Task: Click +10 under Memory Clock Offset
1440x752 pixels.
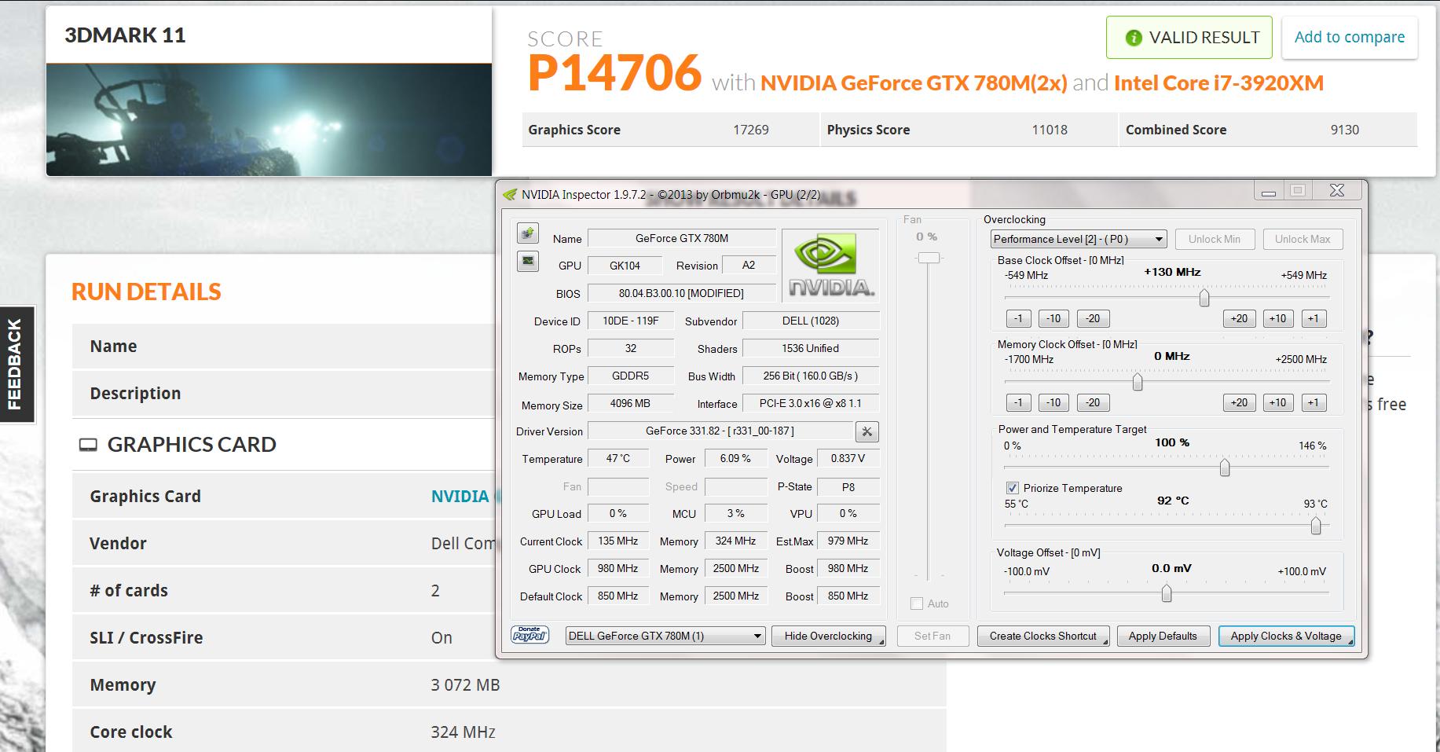Action: pyautogui.click(x=1277, y=402)
